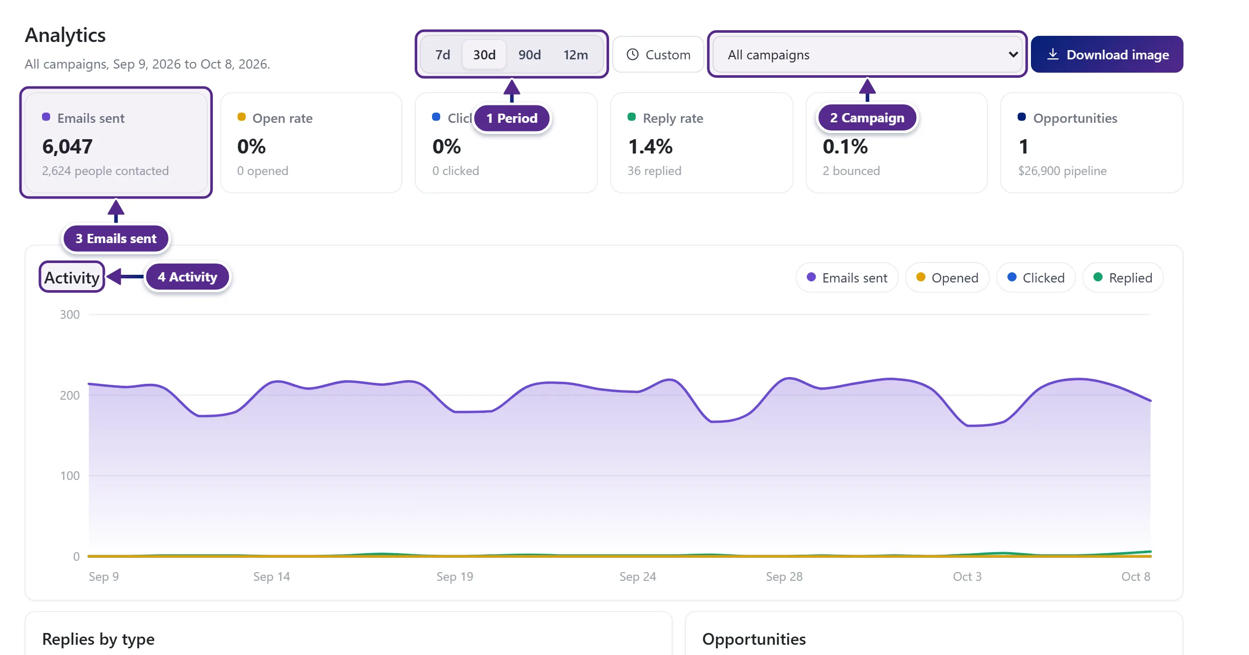
Task: Select the Opportunities metric card with $26,900 pipeline
Action: point(1092,143)
